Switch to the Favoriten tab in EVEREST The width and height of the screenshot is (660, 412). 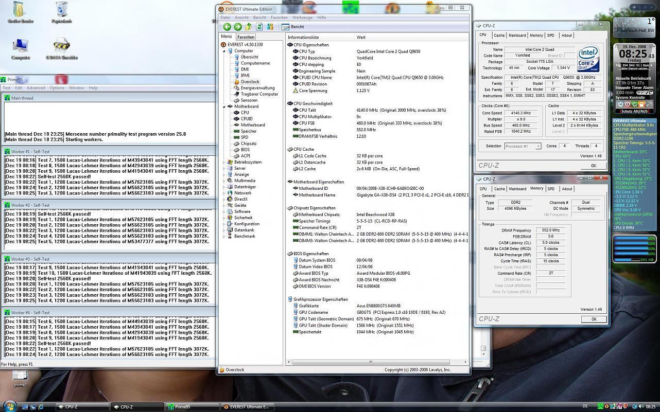click(x=246, y=37)
